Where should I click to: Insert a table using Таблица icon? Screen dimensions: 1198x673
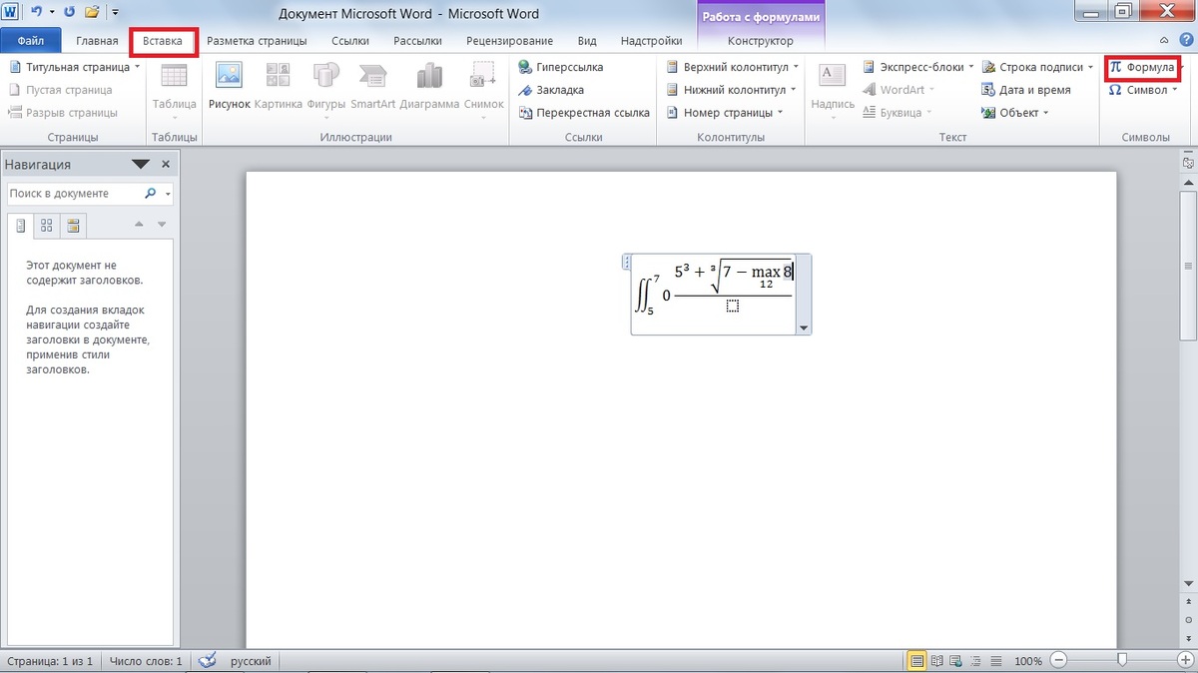pos(174,87)
